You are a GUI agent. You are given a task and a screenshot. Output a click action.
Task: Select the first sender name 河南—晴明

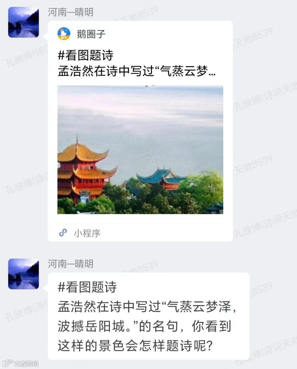click(x=71, y=12)
